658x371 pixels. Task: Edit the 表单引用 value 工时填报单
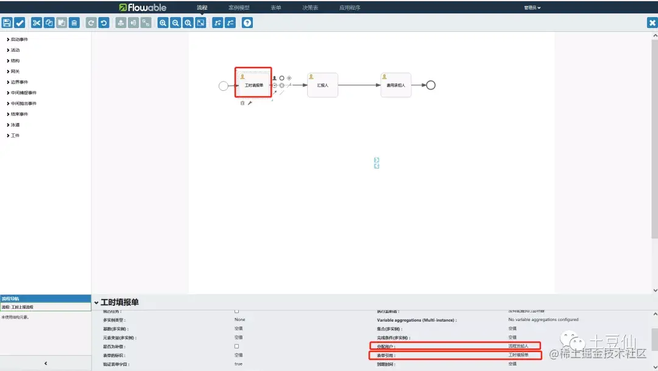518,355
